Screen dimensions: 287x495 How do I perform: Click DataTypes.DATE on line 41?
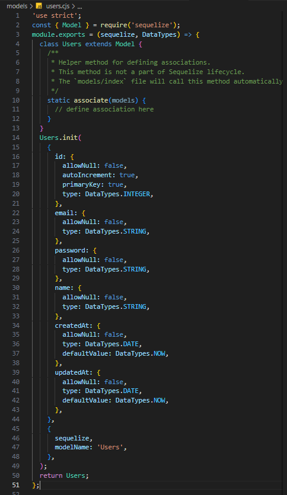click(111, 391)
